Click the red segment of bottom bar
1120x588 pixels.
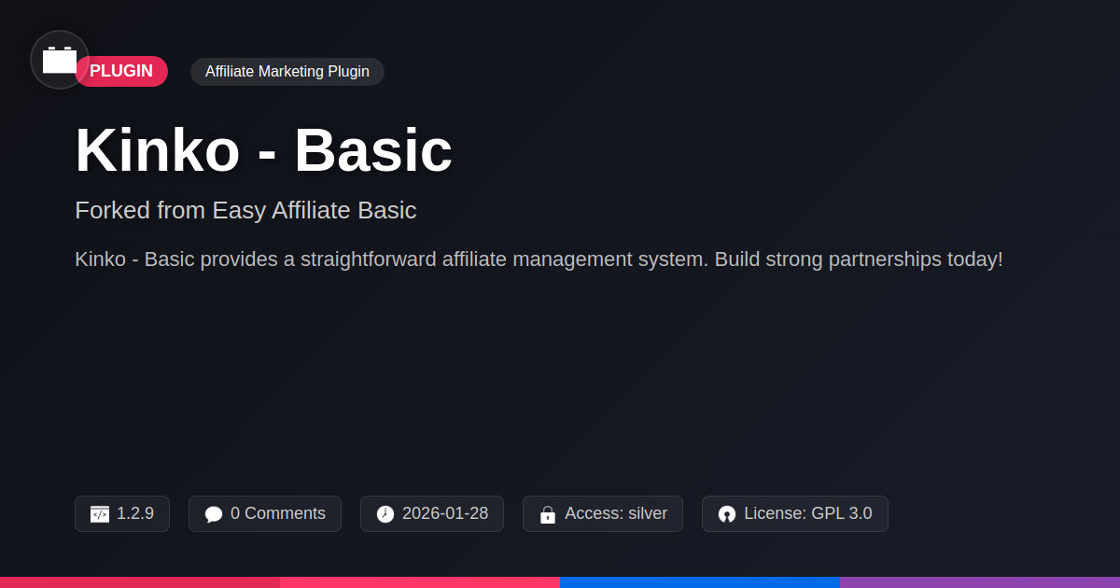tap(140, 581)
